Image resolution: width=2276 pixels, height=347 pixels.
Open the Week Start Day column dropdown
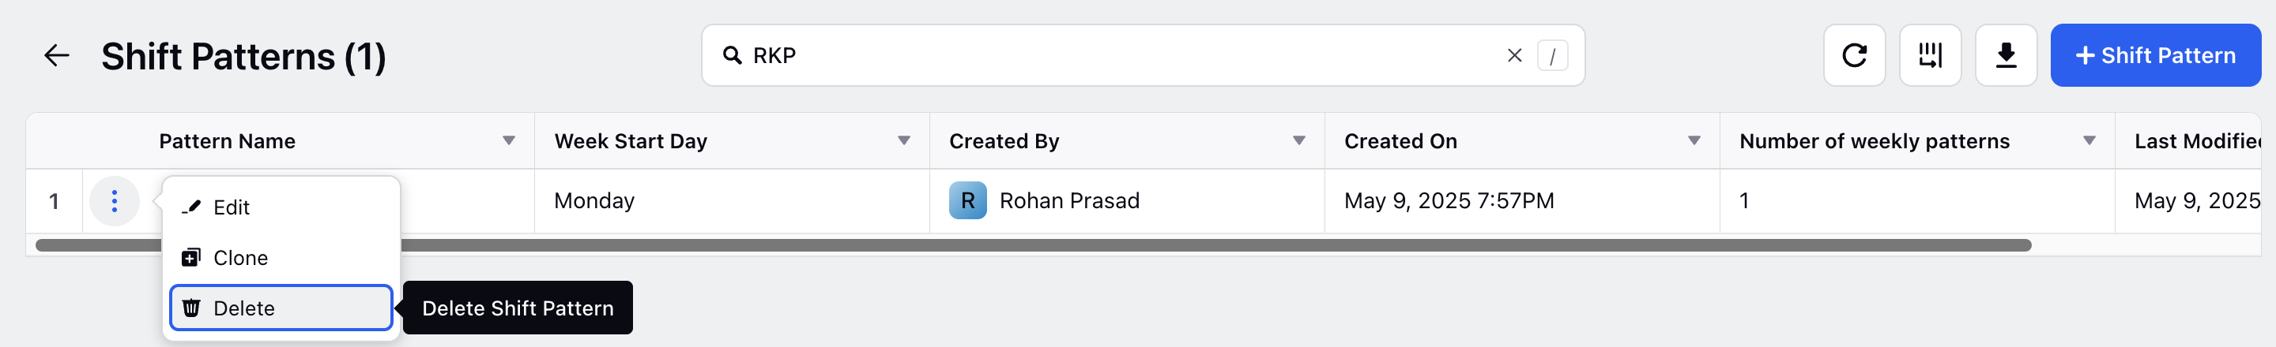coord(904,141)
